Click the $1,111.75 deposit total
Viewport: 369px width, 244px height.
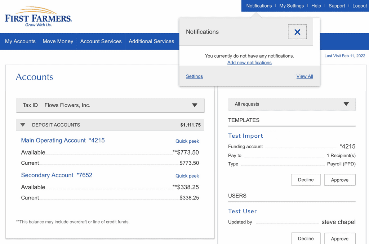pos(190,125)
